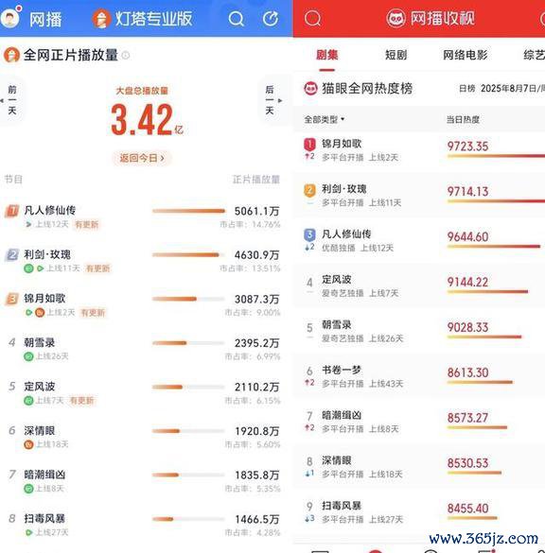Select the 剧集 tab
545x553 pixels.
coord(326,55)
